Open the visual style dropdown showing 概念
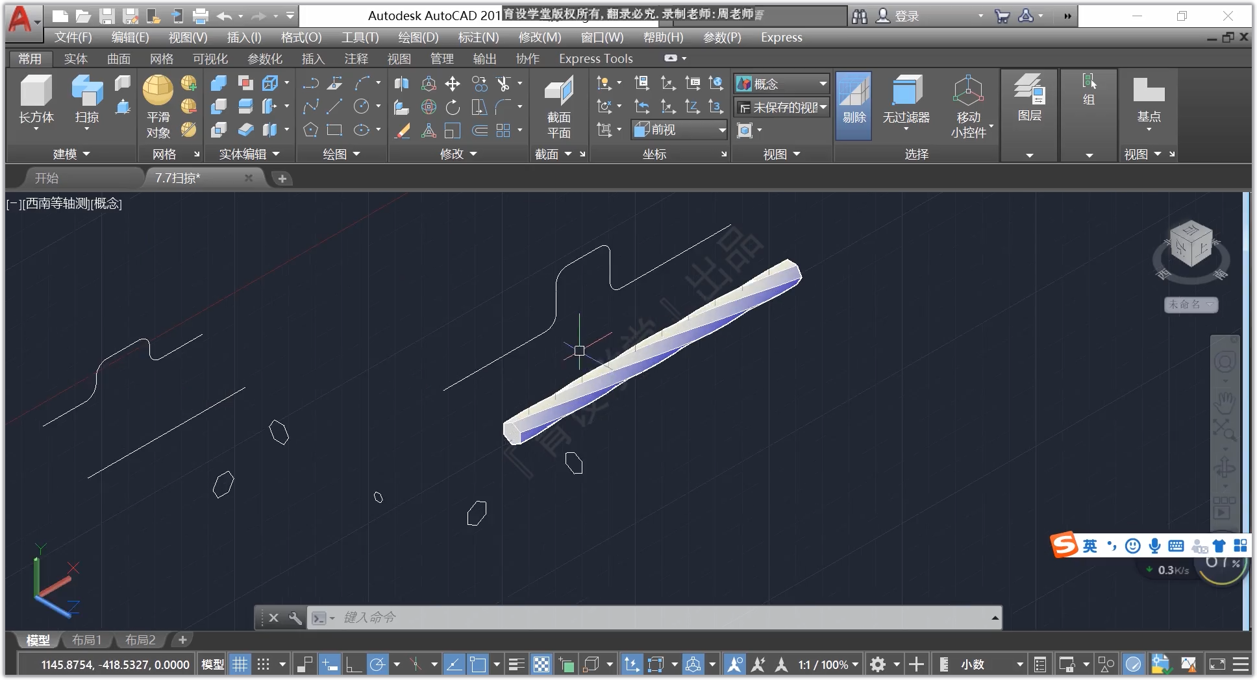The image size is (1257, 680). click(782, 84)
